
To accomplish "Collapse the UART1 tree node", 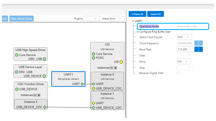I will point(133,21).
